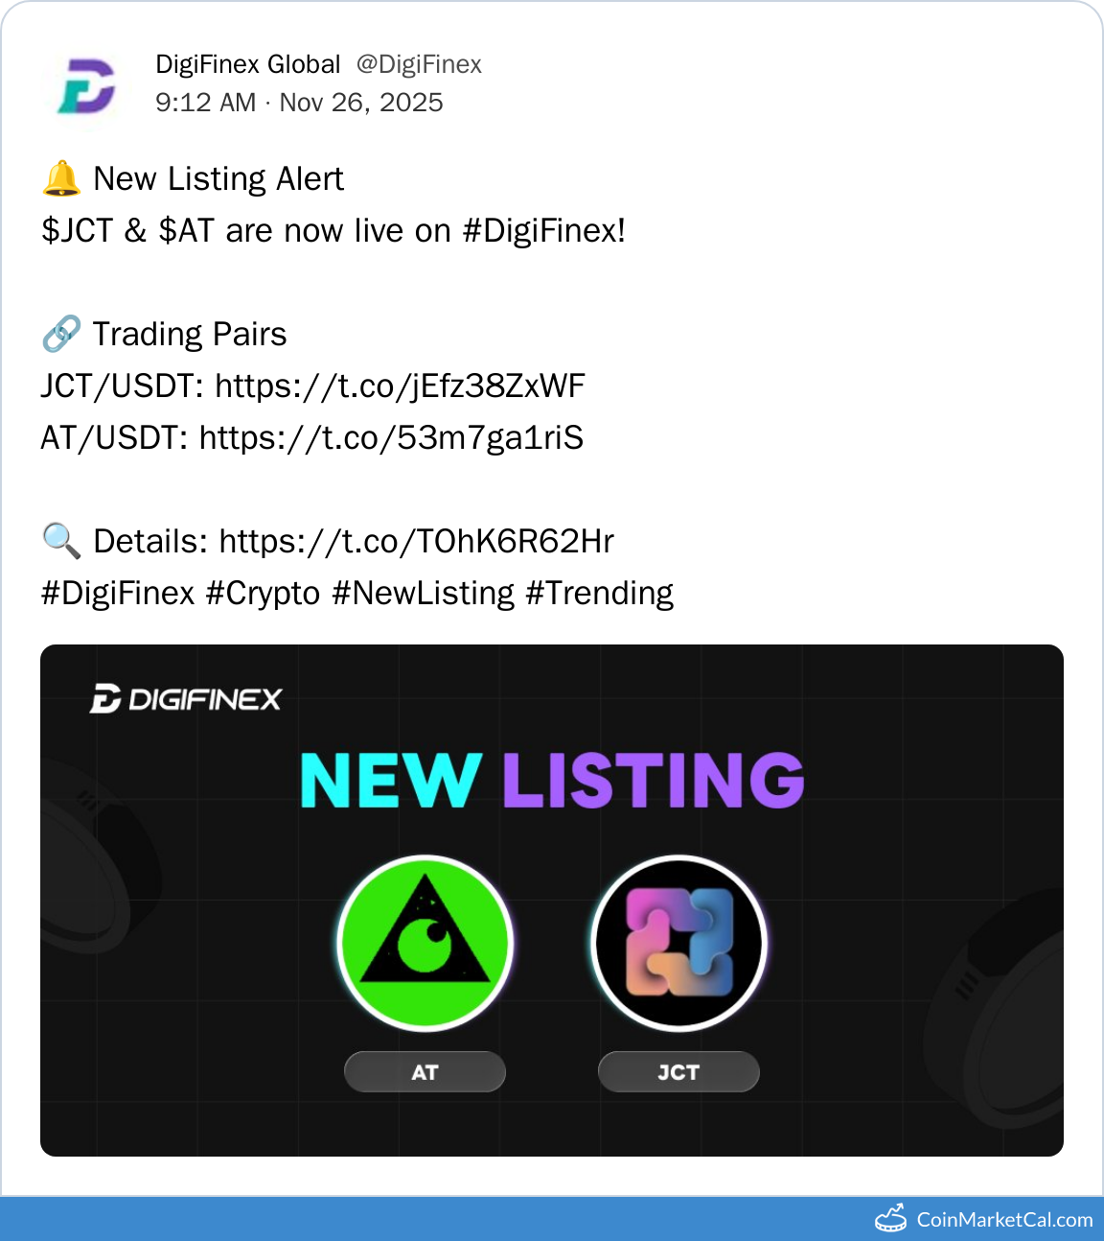Click the magnifying glass emoji by Details
Viewport: 1104px width, 1241px height.
pos(61,541)
